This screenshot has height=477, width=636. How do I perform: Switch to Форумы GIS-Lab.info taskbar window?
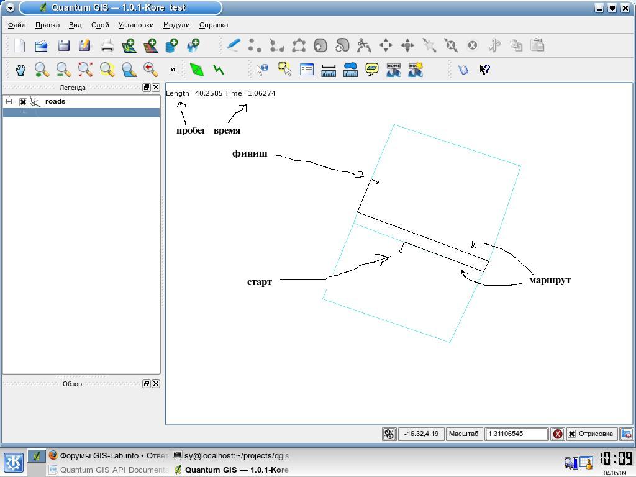point(109,455)
